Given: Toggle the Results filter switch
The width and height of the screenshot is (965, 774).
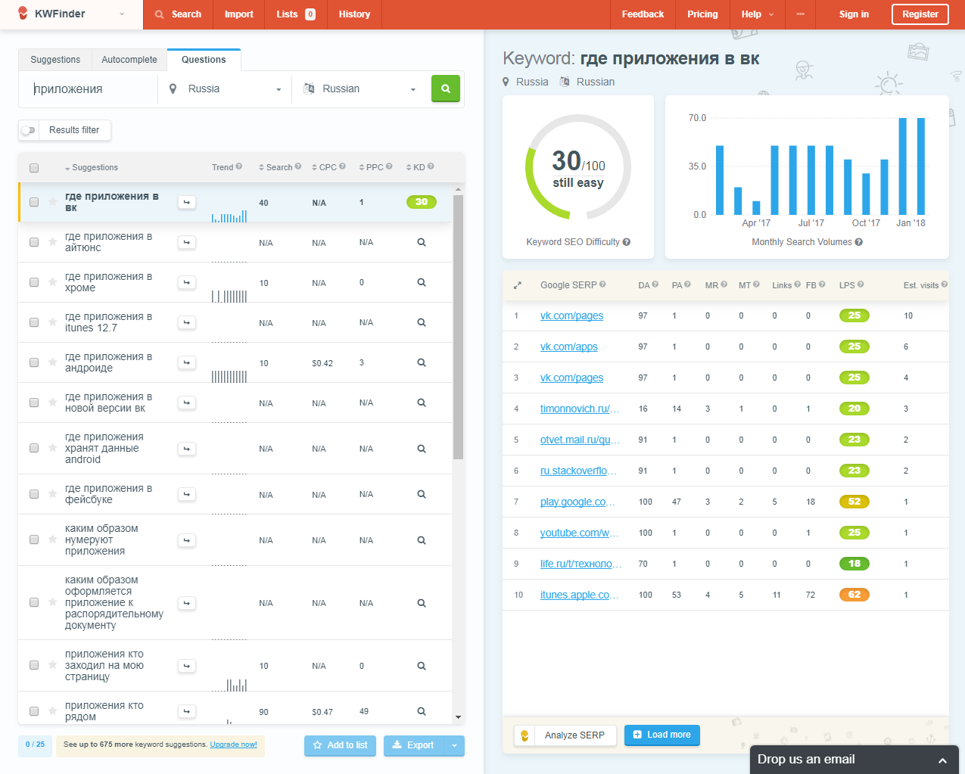Looking at the screenshot, I should (x=29, y=130).
